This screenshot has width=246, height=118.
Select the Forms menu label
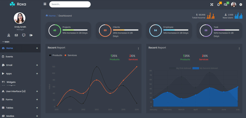click(x=9, y=99)
